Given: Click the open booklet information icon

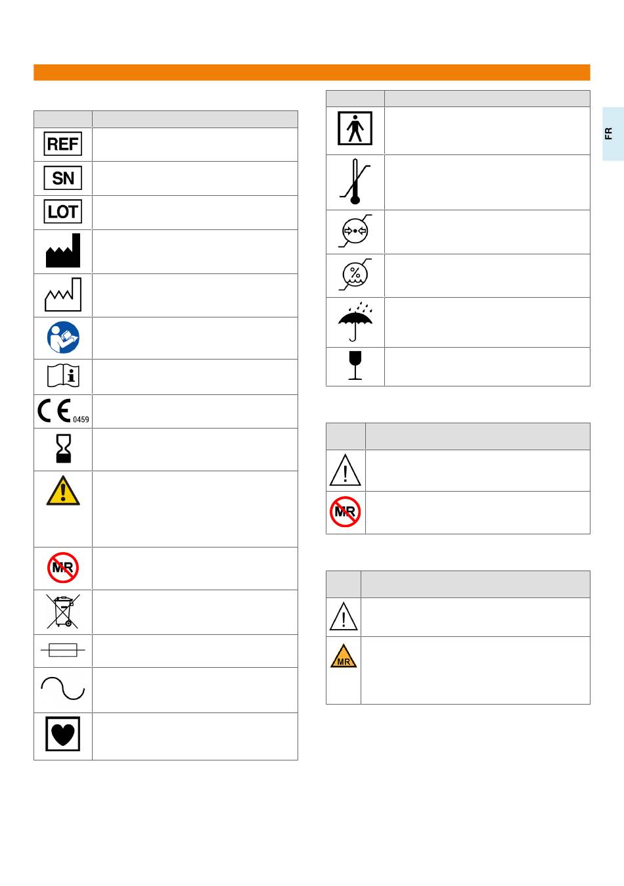Looking at the screenshot, I should (63, 376).
